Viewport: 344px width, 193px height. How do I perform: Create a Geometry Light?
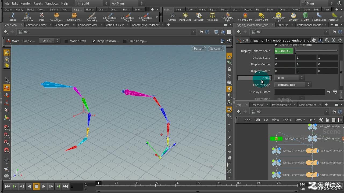228,17
